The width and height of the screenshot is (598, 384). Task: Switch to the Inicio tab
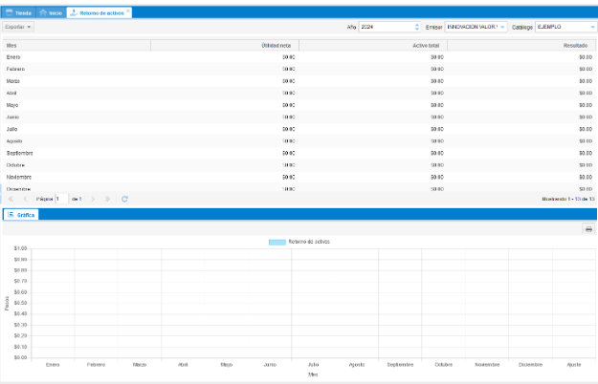pos(51,12)
